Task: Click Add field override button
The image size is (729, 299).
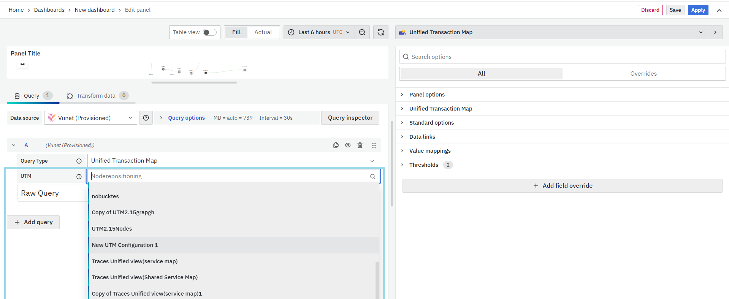Action: pos(563,186)
